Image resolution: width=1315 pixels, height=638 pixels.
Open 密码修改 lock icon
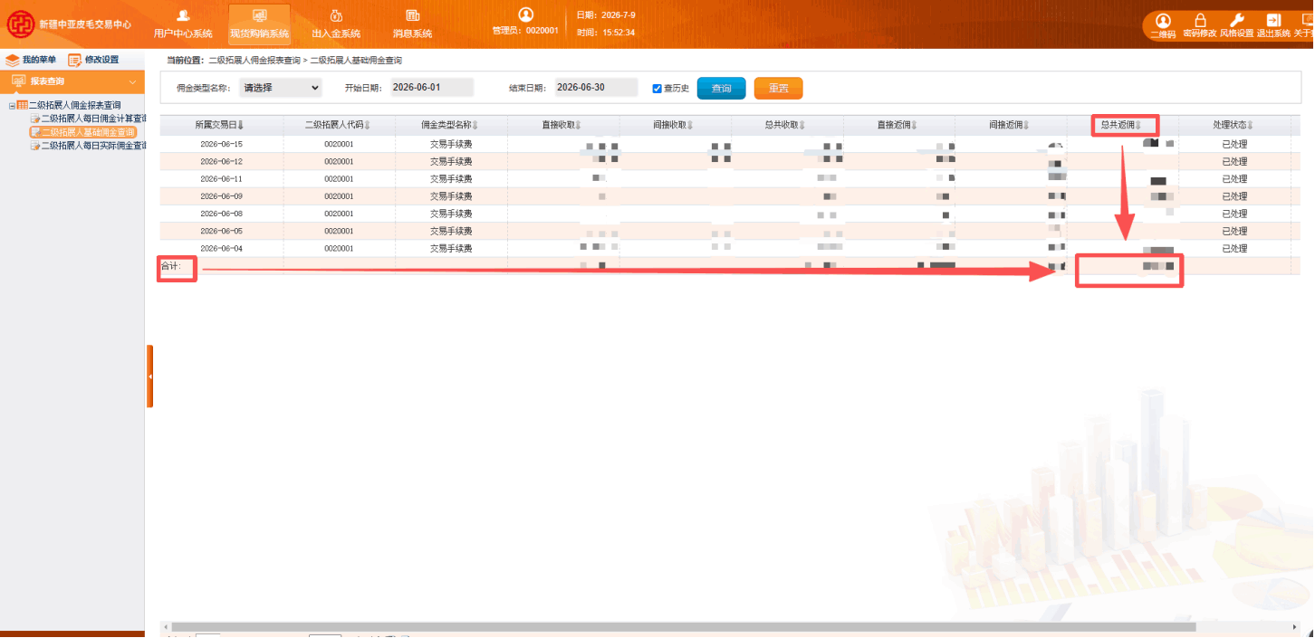point(1200,21)
